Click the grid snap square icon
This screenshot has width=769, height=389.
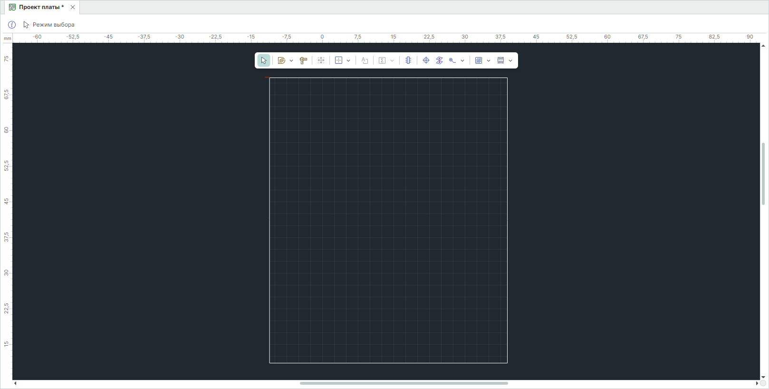click(338, 60)
